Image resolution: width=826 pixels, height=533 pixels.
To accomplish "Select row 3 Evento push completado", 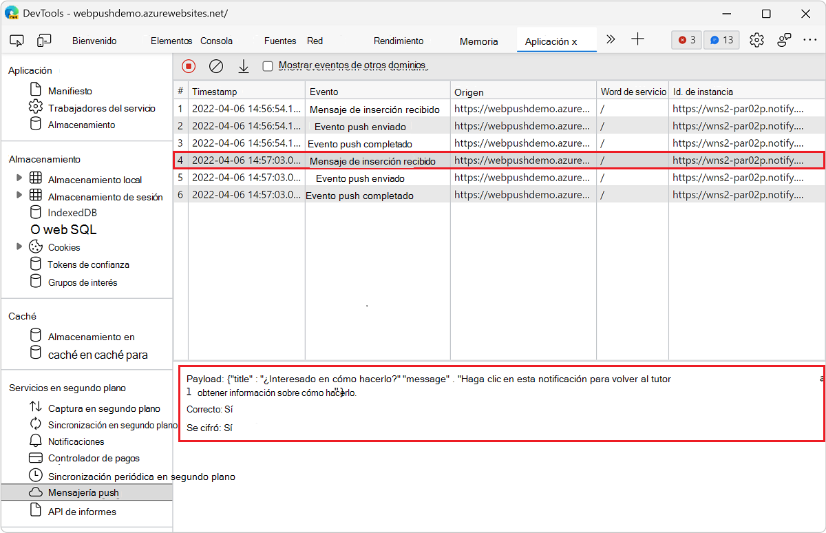I will (x=499, y=143).
